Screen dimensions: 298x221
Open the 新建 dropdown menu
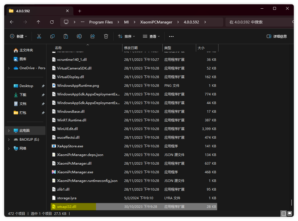19,36
